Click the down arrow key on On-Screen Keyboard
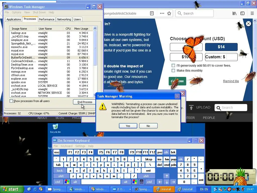Image resolution: width=257 pixels, height=193 pixels. click(x=167, y=182)
